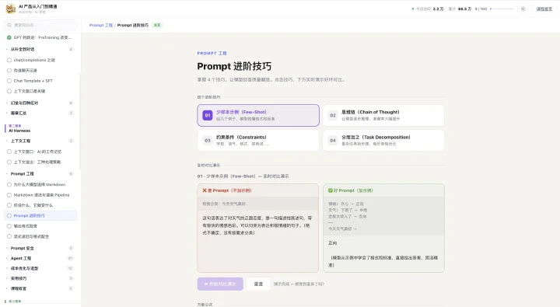Select the 分而治之 (Task Decomposition) card
This screenshot has width=560, height=307.
[383, 141]
